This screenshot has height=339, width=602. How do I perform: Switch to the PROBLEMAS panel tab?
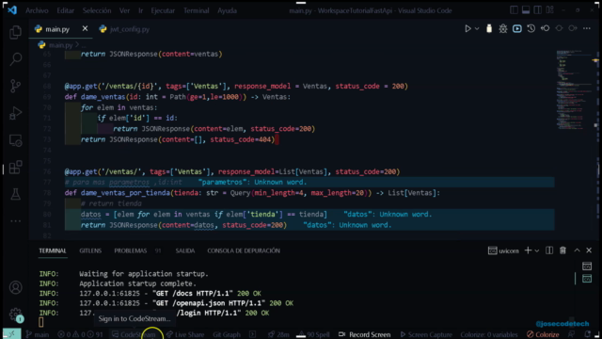coord(131,250)
